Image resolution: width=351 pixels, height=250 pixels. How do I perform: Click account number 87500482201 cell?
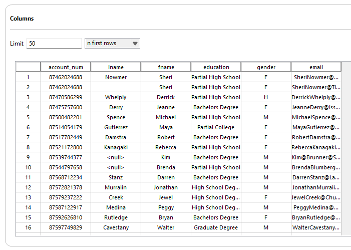(x=66, y=117)
